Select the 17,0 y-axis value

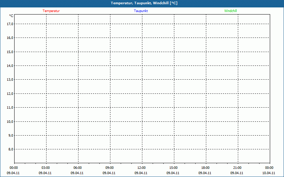[x=10, y=24]
